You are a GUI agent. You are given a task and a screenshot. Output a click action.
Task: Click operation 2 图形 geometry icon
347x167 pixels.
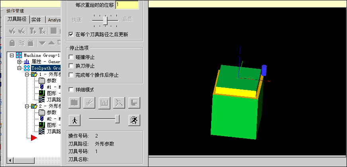click(42, 125)
